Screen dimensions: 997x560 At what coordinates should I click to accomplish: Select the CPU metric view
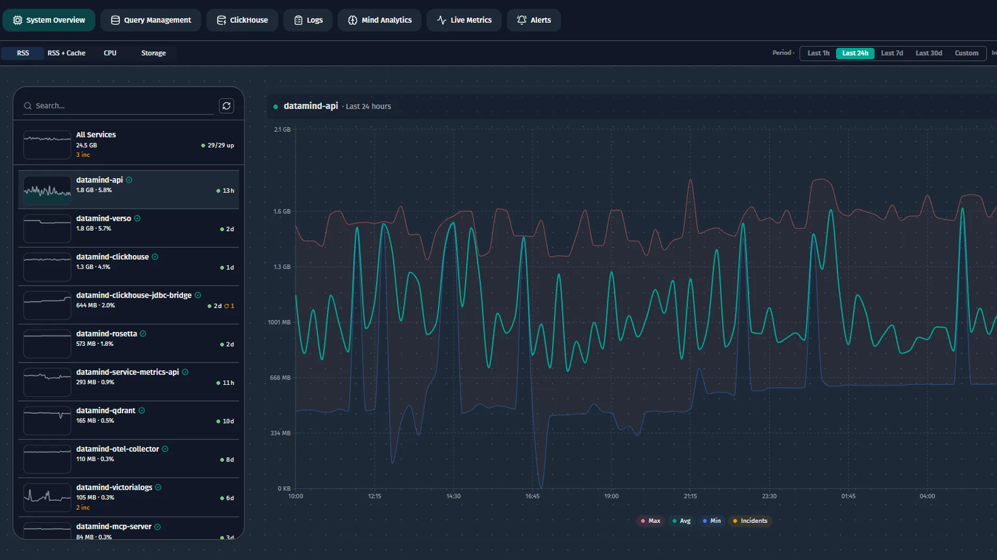(x=110, y=53)
